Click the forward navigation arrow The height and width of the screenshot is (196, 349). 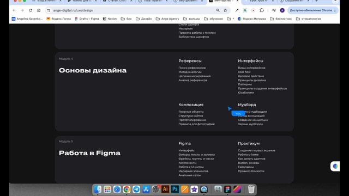click(22, 10)
